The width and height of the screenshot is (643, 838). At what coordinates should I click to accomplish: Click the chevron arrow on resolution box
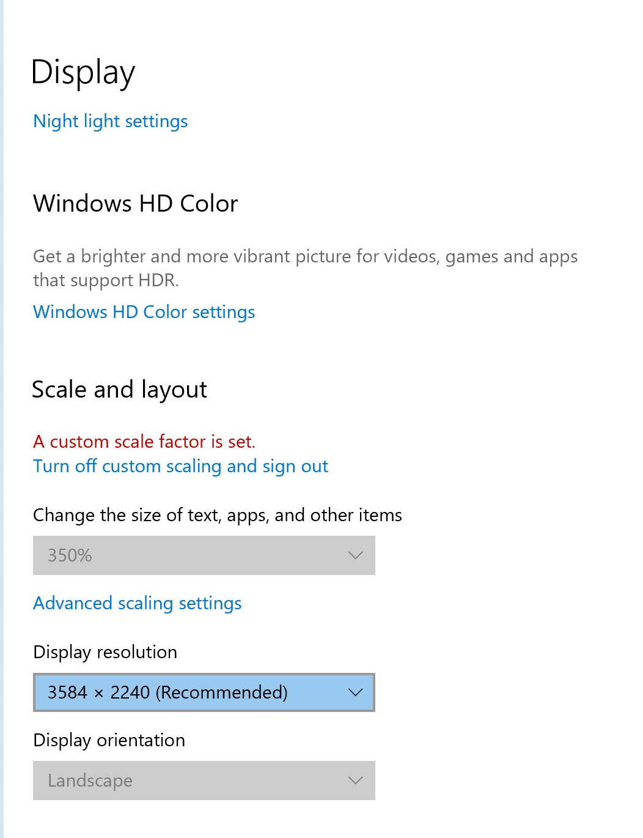click(355, 692)
